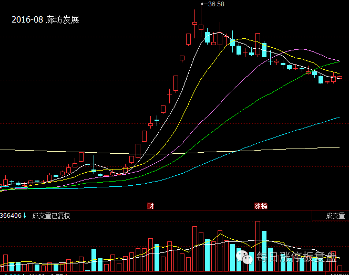Click the tallest red volume bar
349x275 pixels.
258,246
